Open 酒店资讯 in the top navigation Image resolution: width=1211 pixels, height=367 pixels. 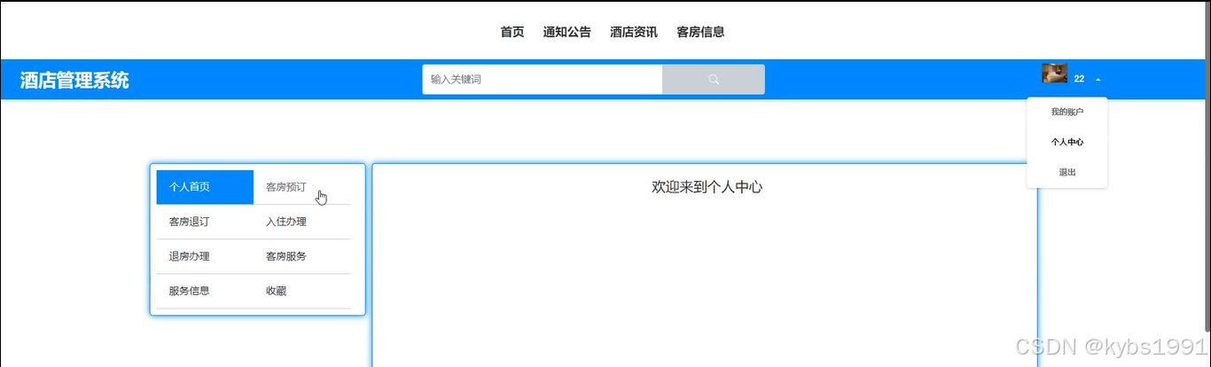(x=634, y=32)
